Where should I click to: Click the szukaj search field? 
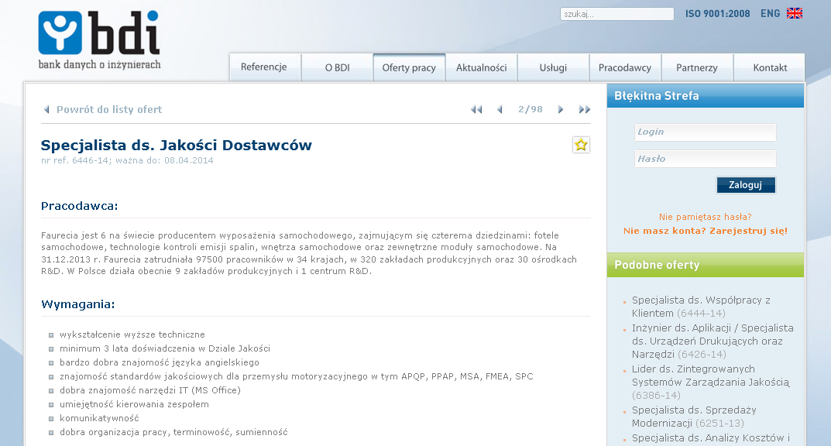(617, 14)
